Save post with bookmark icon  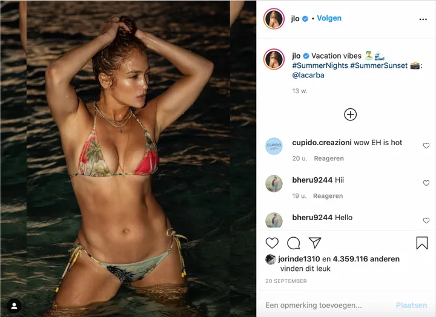422,243
